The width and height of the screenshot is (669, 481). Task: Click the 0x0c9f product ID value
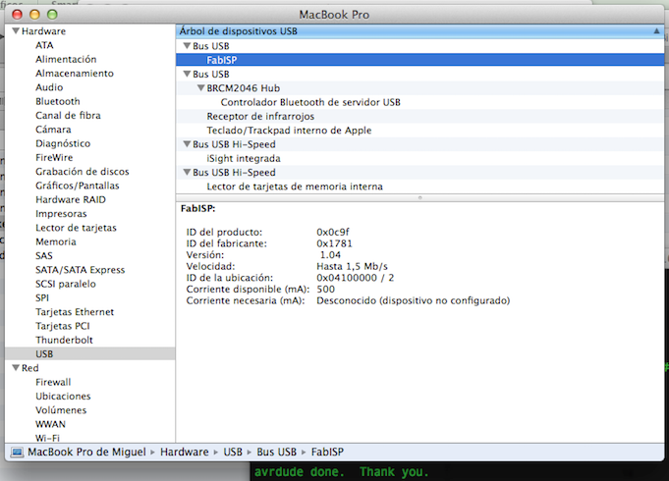pyautogui.click(x=333, y=232)
